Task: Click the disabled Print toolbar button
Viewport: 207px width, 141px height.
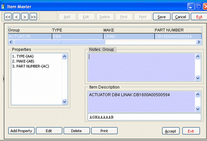Action: [143, 17]
